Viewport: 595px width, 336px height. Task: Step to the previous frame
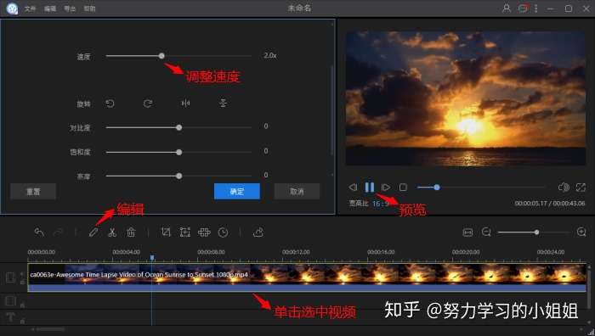(x=353, y=188)
